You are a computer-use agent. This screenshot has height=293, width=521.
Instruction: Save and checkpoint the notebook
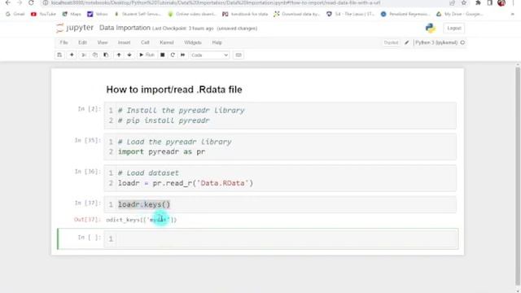click(59, 55)
